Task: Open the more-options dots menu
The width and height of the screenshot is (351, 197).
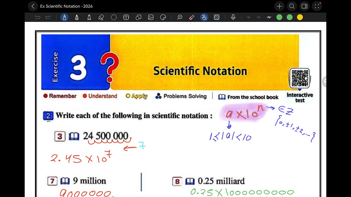Action: pyautogui.click(x=317, y=6)
